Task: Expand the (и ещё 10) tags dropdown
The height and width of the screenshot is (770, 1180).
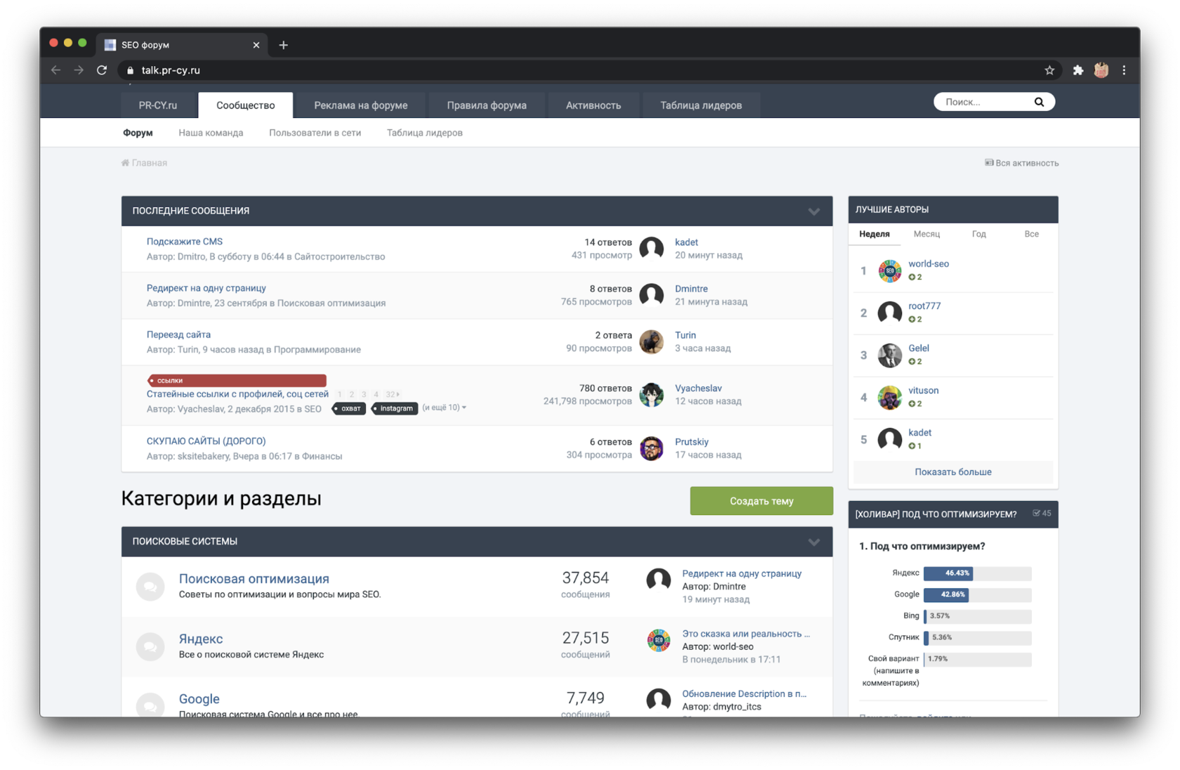Action: click(x=444, y=407)
